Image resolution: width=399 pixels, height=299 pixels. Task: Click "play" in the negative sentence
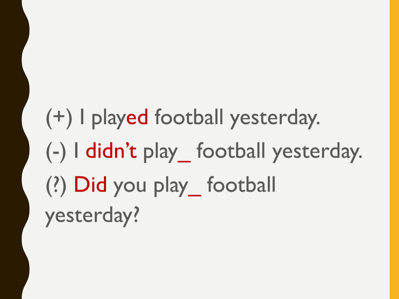160,153
